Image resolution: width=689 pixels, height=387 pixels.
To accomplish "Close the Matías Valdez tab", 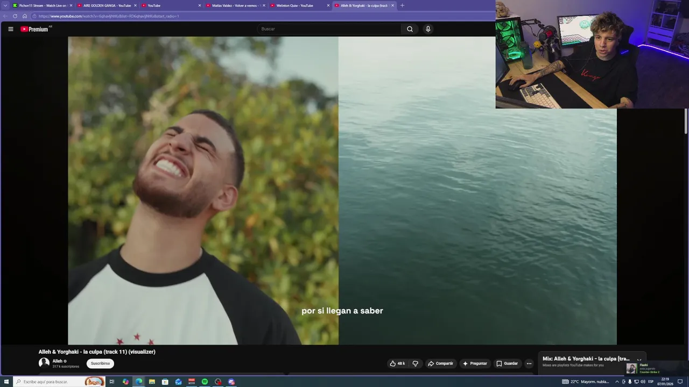I will tap(264, 5).
